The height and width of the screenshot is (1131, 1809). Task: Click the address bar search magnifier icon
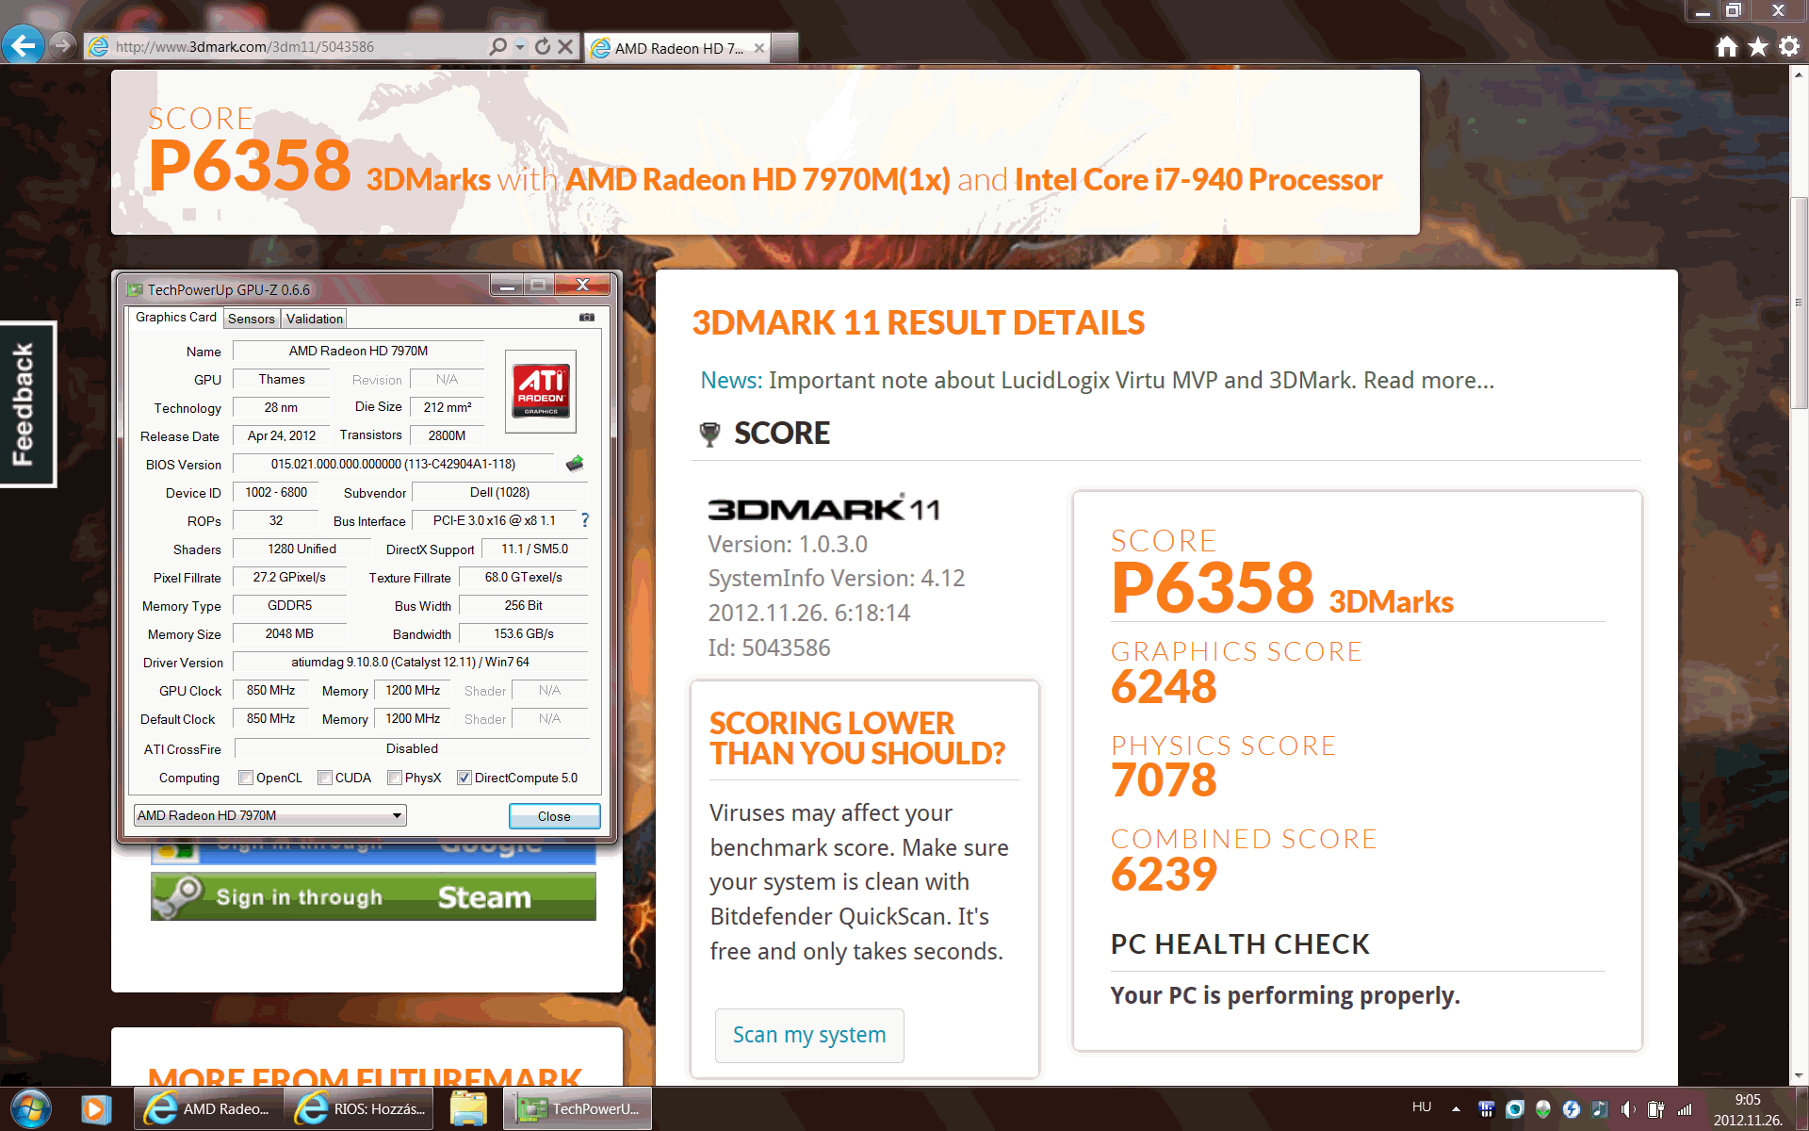pyautogui.click(x=497, y=46)
